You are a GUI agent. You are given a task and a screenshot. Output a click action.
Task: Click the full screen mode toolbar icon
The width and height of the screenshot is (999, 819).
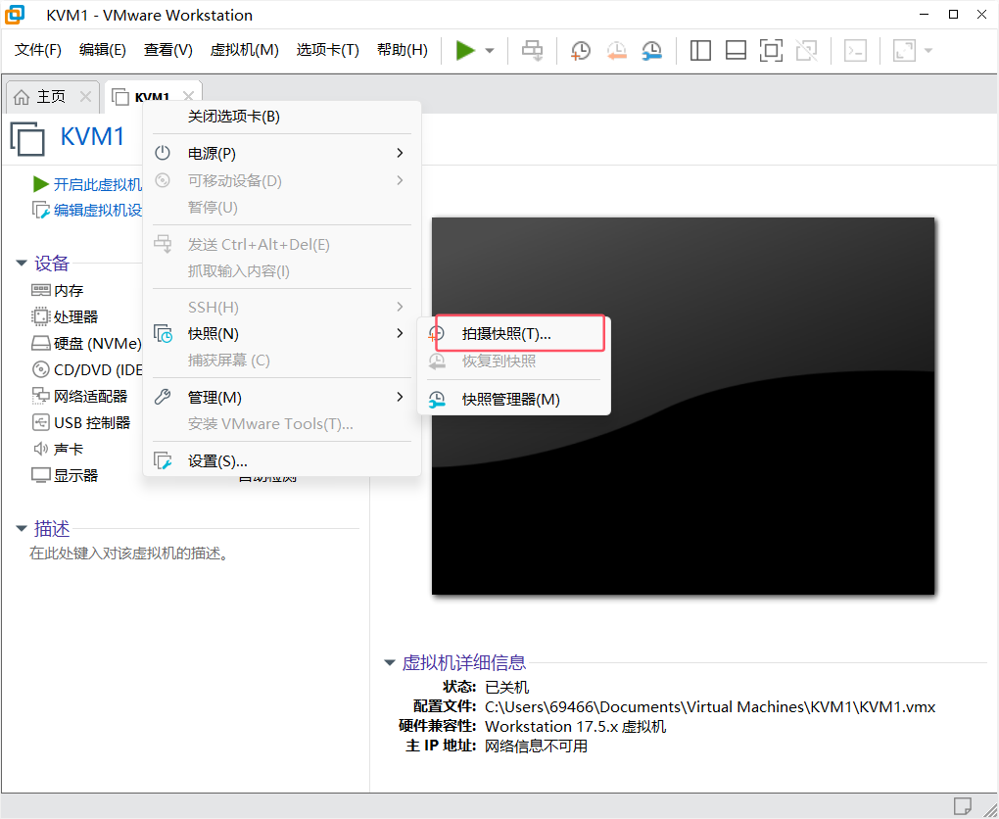pyautogui.click(x=771, y=50)
